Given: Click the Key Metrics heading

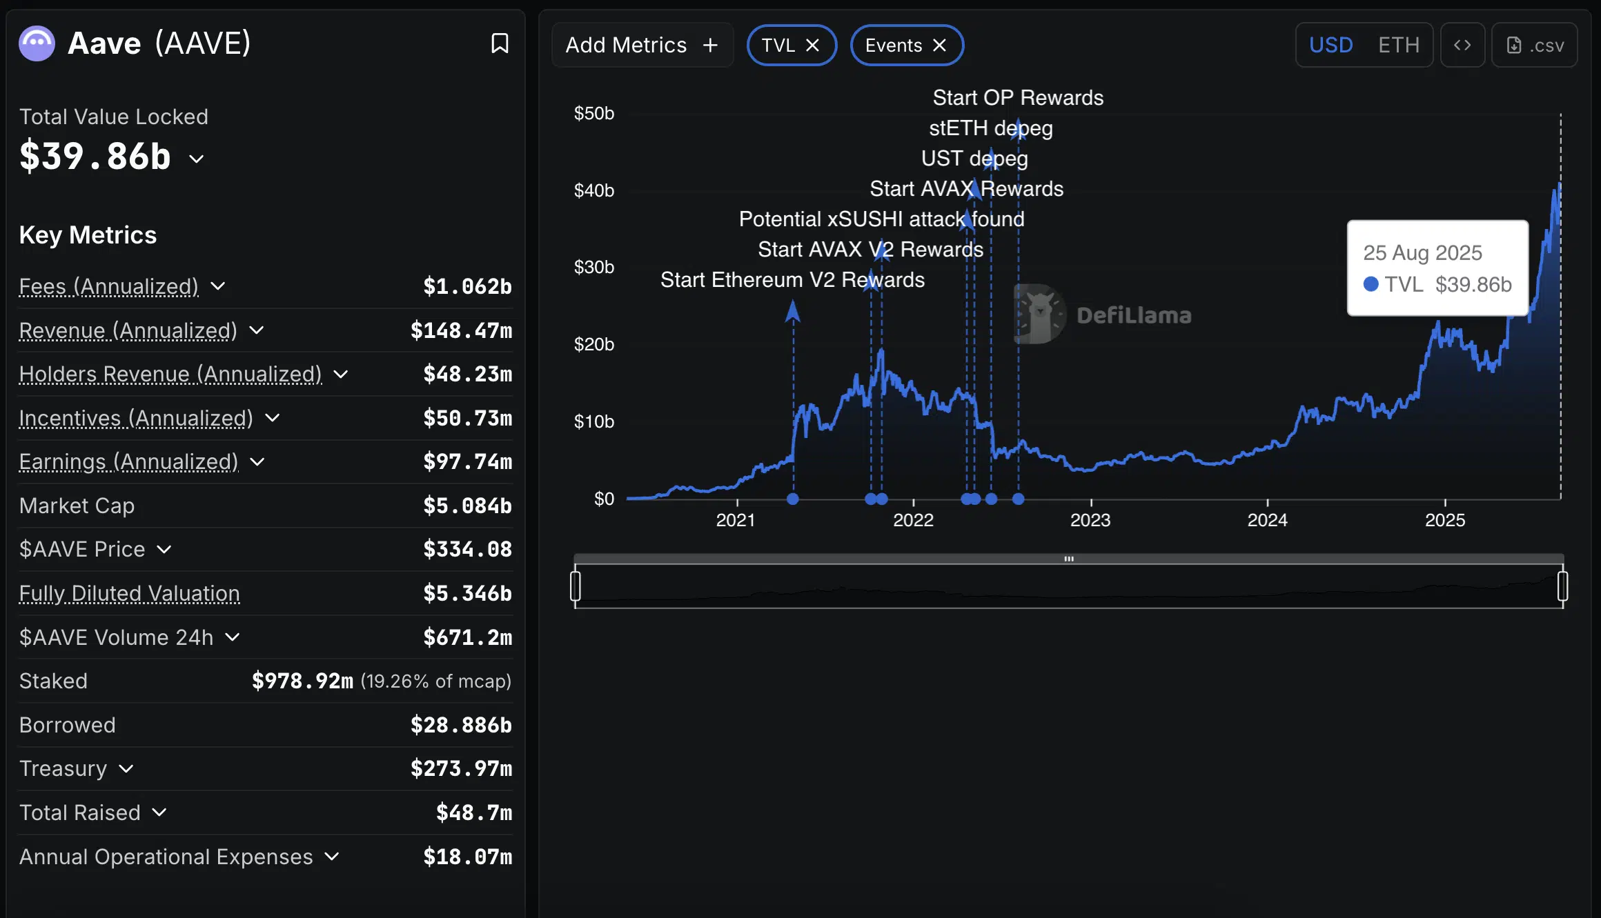Looking at the screenshot, I should click(88, 235).
